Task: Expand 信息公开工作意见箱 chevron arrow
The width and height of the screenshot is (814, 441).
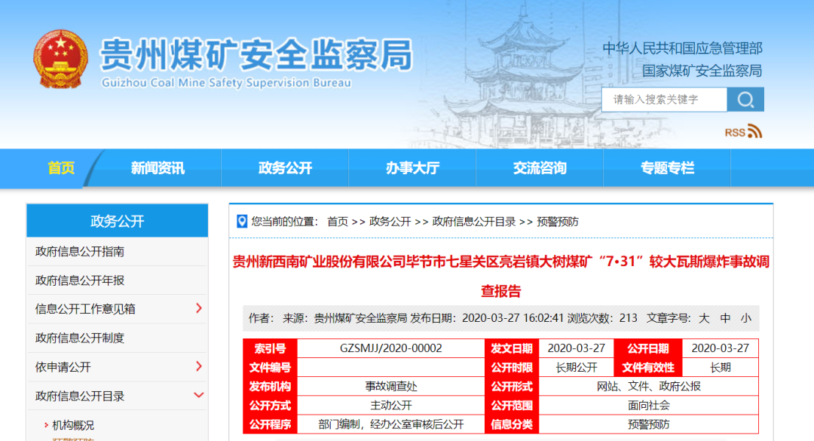Action: tap(199, 308)
